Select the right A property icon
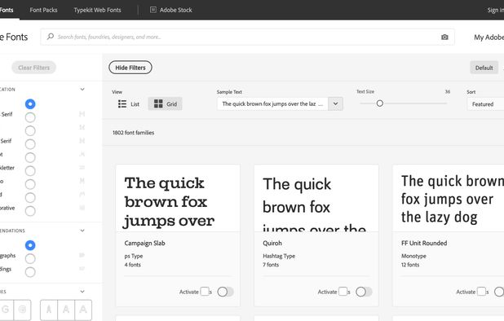 point(83,310)
